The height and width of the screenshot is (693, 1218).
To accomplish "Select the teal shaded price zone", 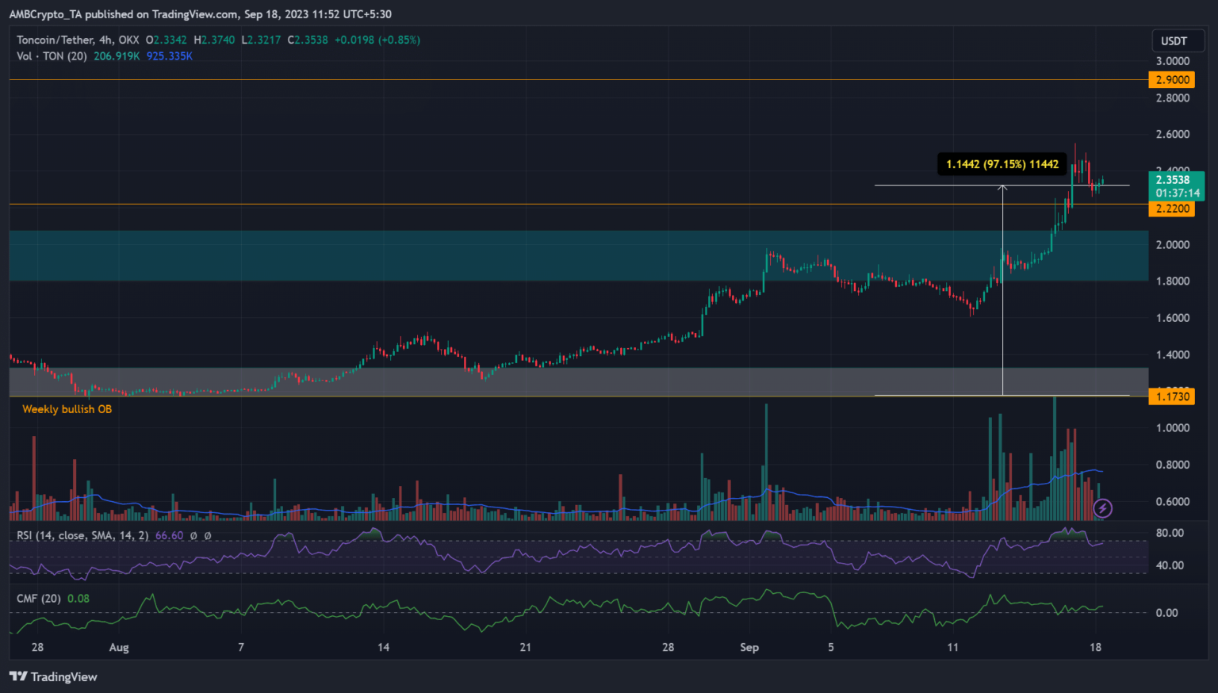I will pos(476,255).
